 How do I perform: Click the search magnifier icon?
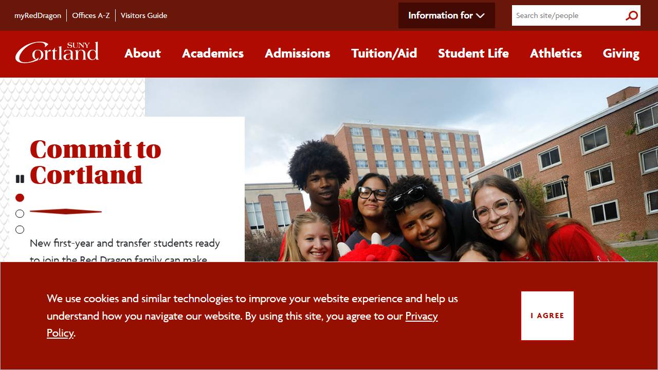pos(631,16)
